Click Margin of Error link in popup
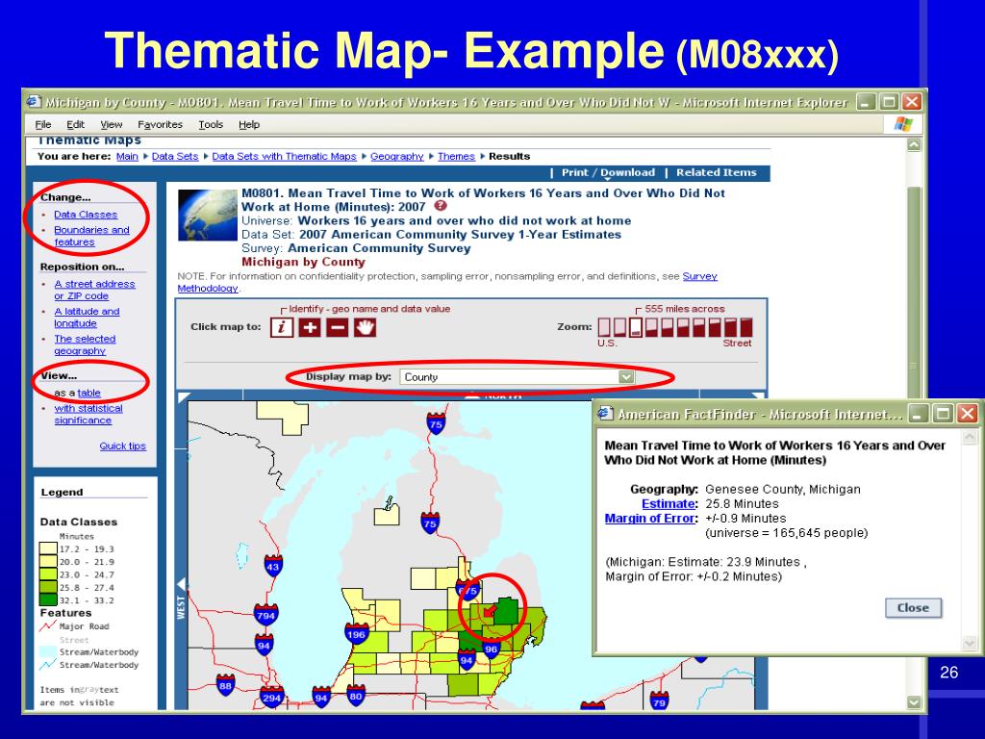This screenshot has width=985, height=739. point(649,519)
